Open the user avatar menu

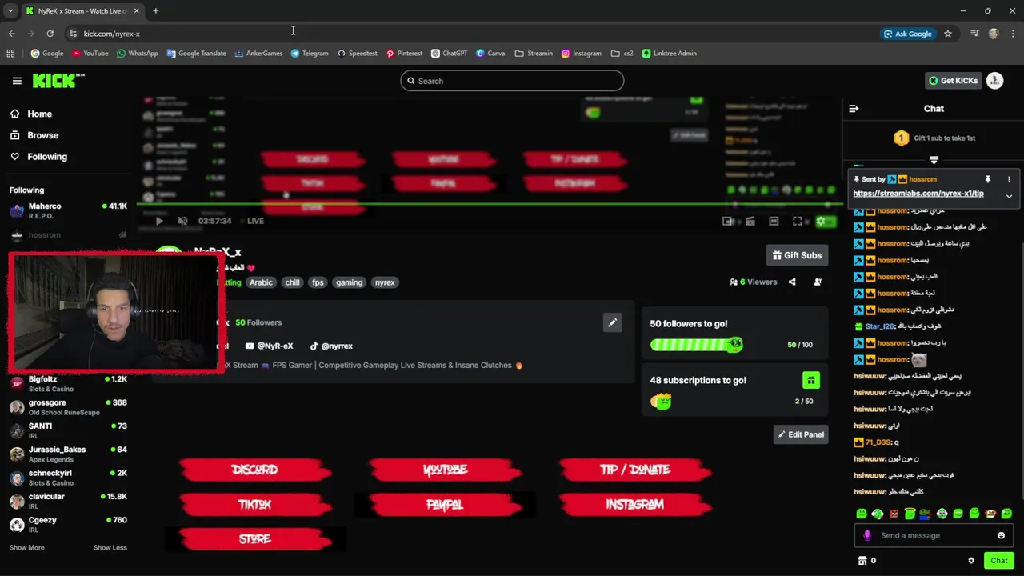click(994, 80)
